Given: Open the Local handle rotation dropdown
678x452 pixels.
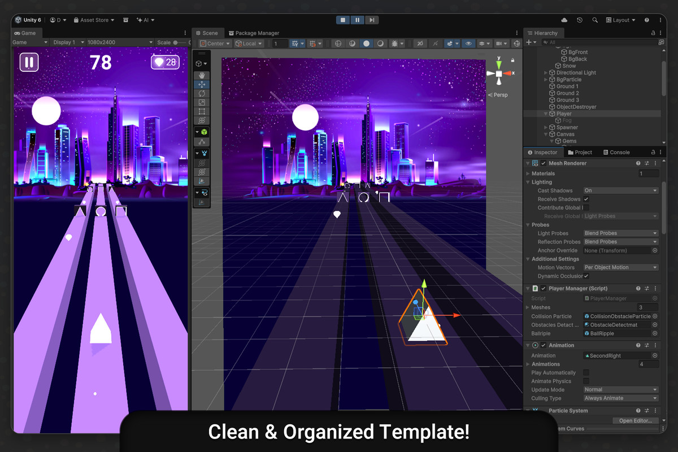Looking at the screenshot, I should coord(249,44).
